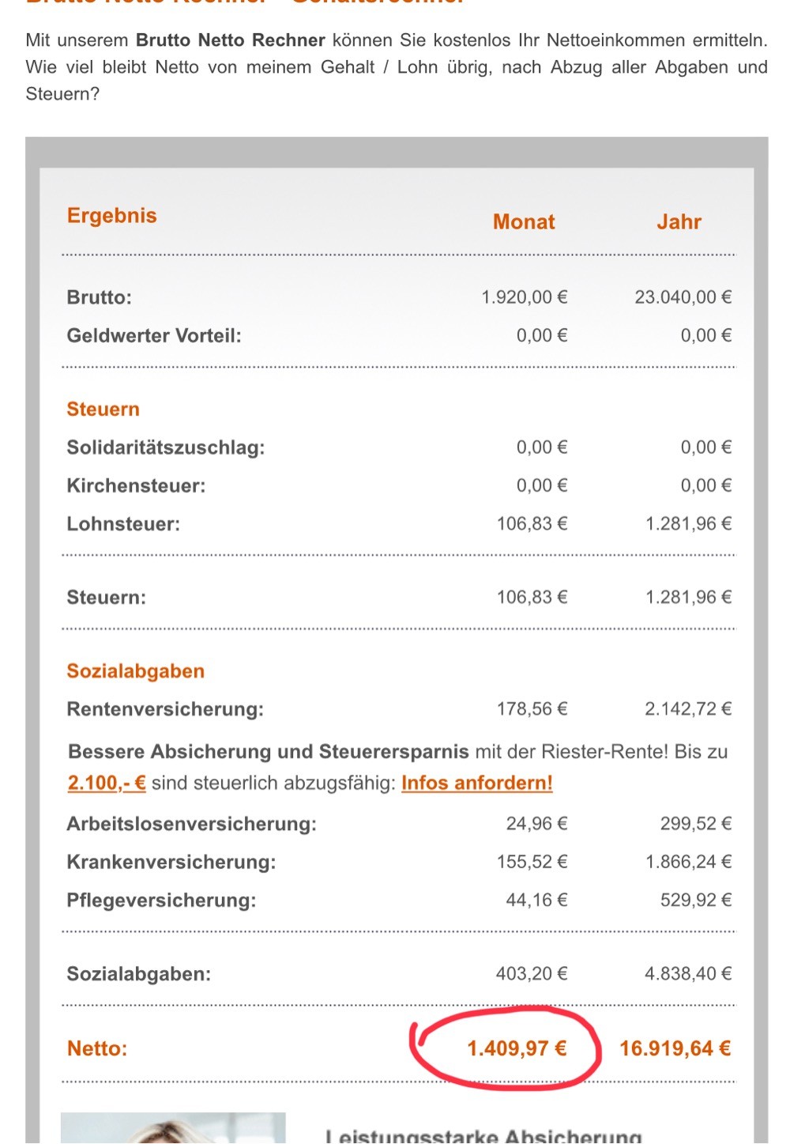
Task: Click the Sozialabgaben section heading
Action: coord(135,671)
